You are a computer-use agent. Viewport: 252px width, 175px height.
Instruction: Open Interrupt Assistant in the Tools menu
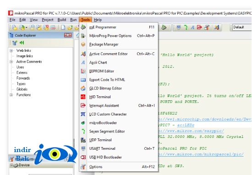click(x=119, y=105)
